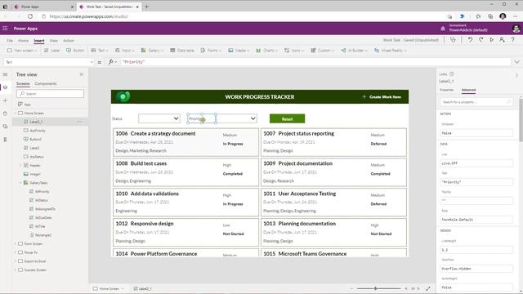Open the Home ribbon tab

click(23, 41)
